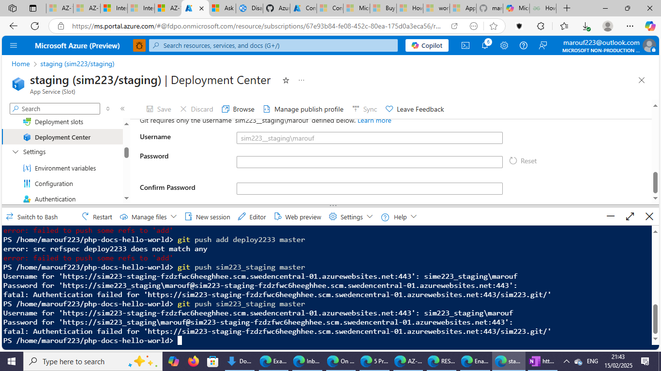This screenshot has width=661, height=371.
Task: Open Cloud Shell Help dropdown
Action: [399, 217]
